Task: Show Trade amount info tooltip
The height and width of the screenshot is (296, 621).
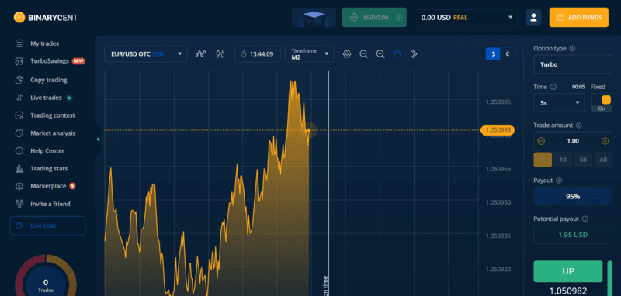Action: click(x=578, y=126)
